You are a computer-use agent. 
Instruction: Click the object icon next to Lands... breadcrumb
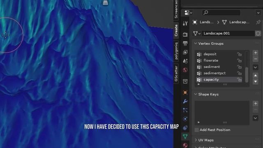point(195,22)
